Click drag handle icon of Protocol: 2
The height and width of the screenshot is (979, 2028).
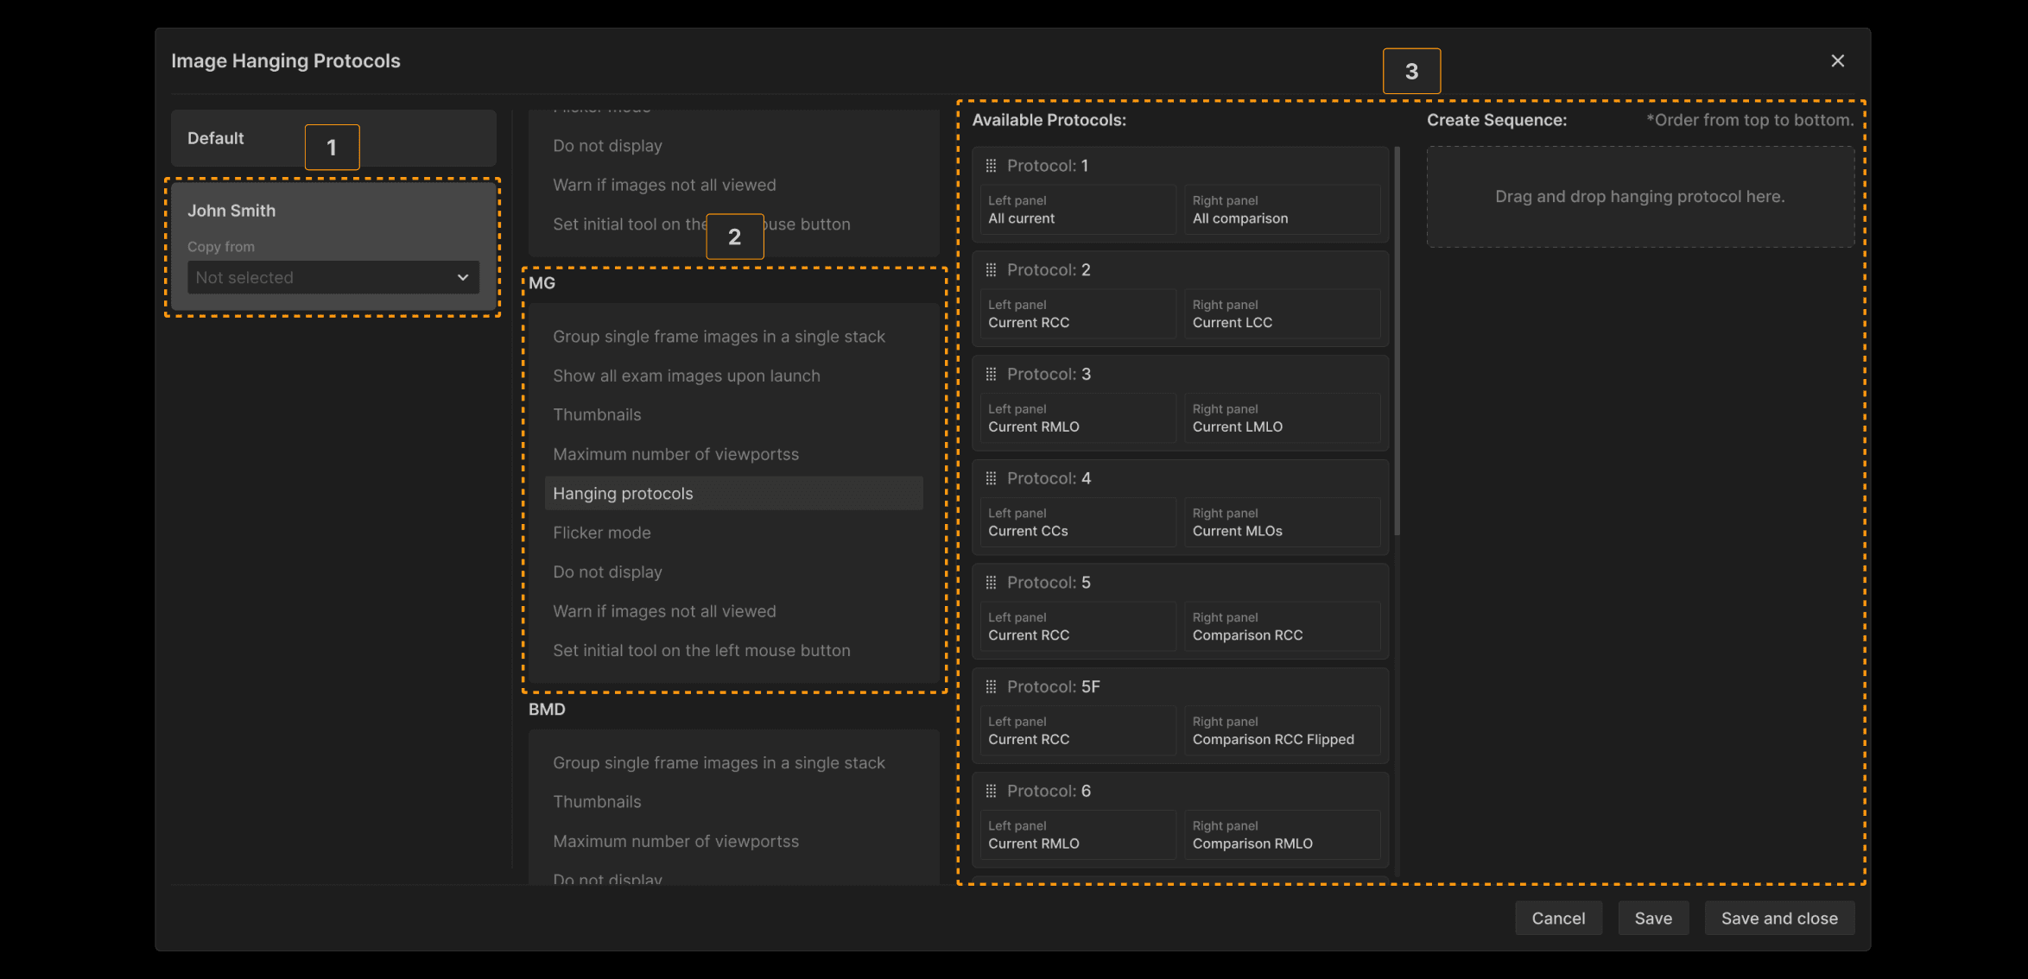coord(991,270)
